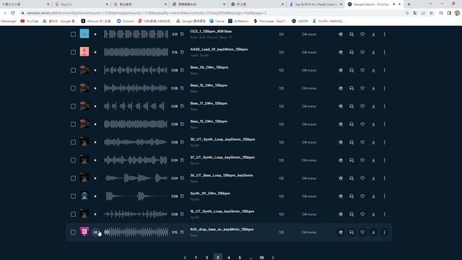
Task: Open more options for the Bass_13_D#m_125bpm row
Action: [384, 124]
